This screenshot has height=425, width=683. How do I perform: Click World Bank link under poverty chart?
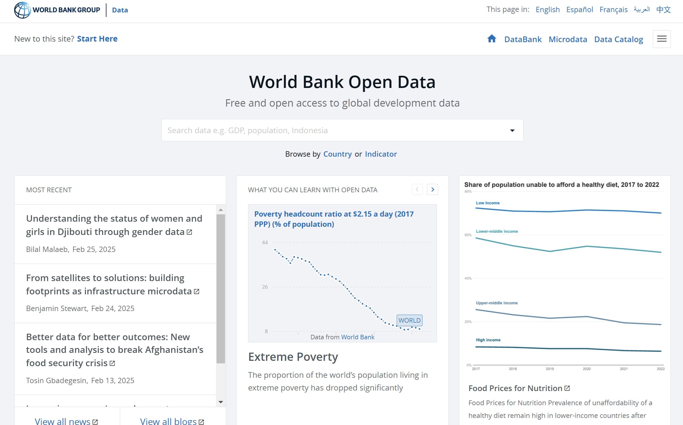pyautogui.click(x=358, y=337)
